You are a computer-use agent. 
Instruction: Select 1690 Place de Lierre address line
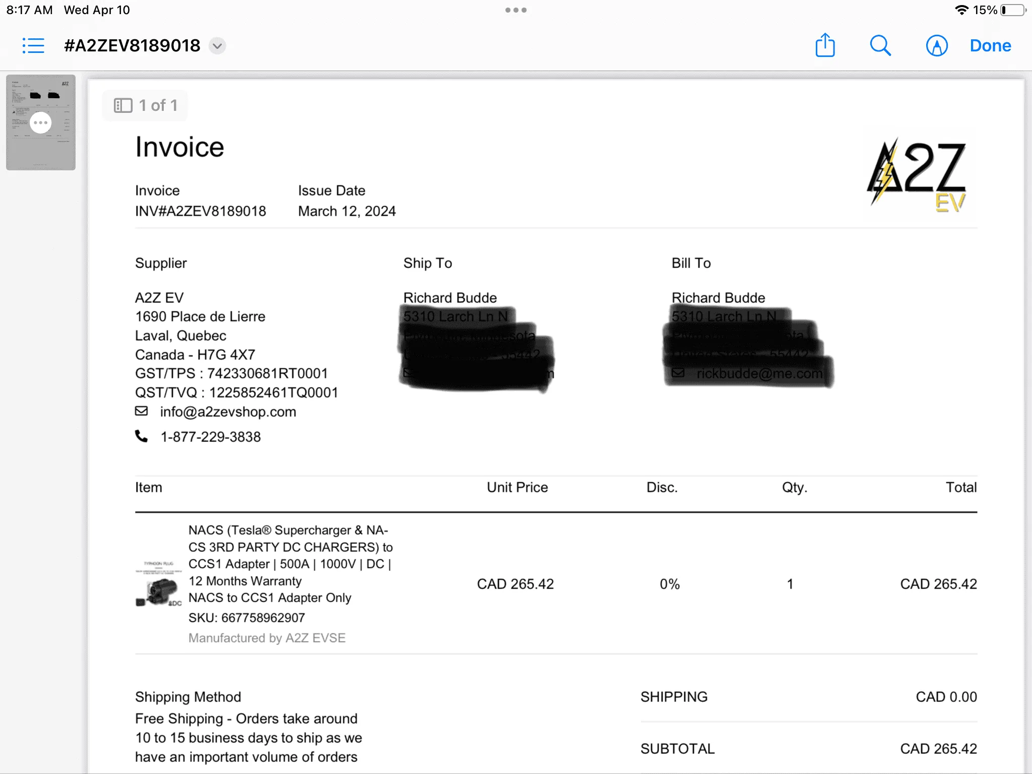200,316
